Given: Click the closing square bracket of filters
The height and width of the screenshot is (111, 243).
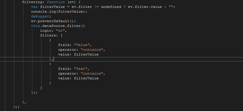Looking at the screenshot, I should [x=41, y=88].
